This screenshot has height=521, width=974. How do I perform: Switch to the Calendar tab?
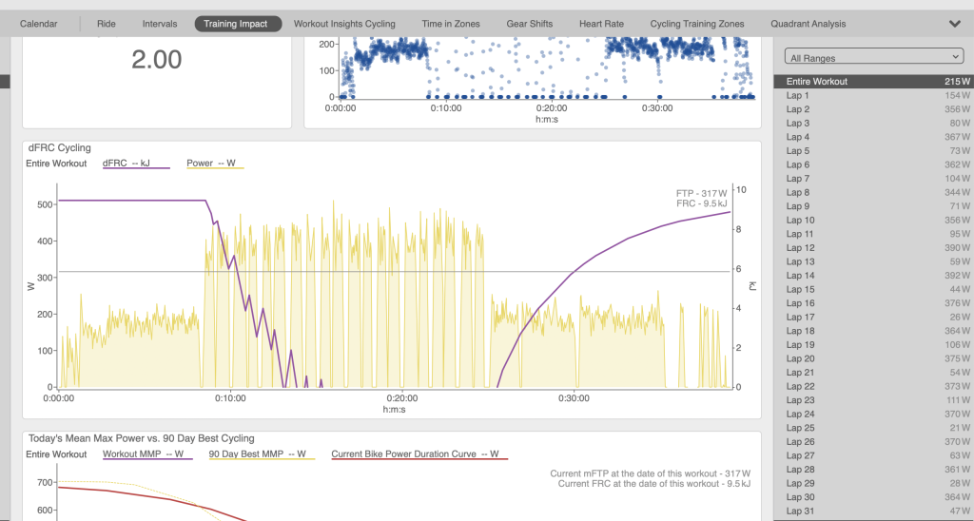(x=38, y=24)
